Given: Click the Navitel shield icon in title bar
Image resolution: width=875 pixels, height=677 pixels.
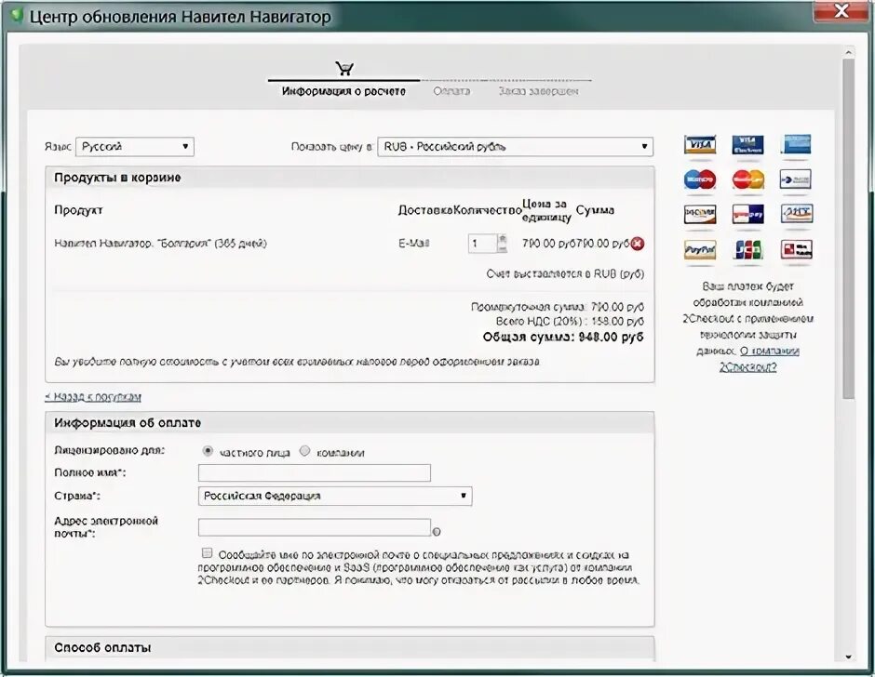Looking at the screenshot, I should coord(16,15).
